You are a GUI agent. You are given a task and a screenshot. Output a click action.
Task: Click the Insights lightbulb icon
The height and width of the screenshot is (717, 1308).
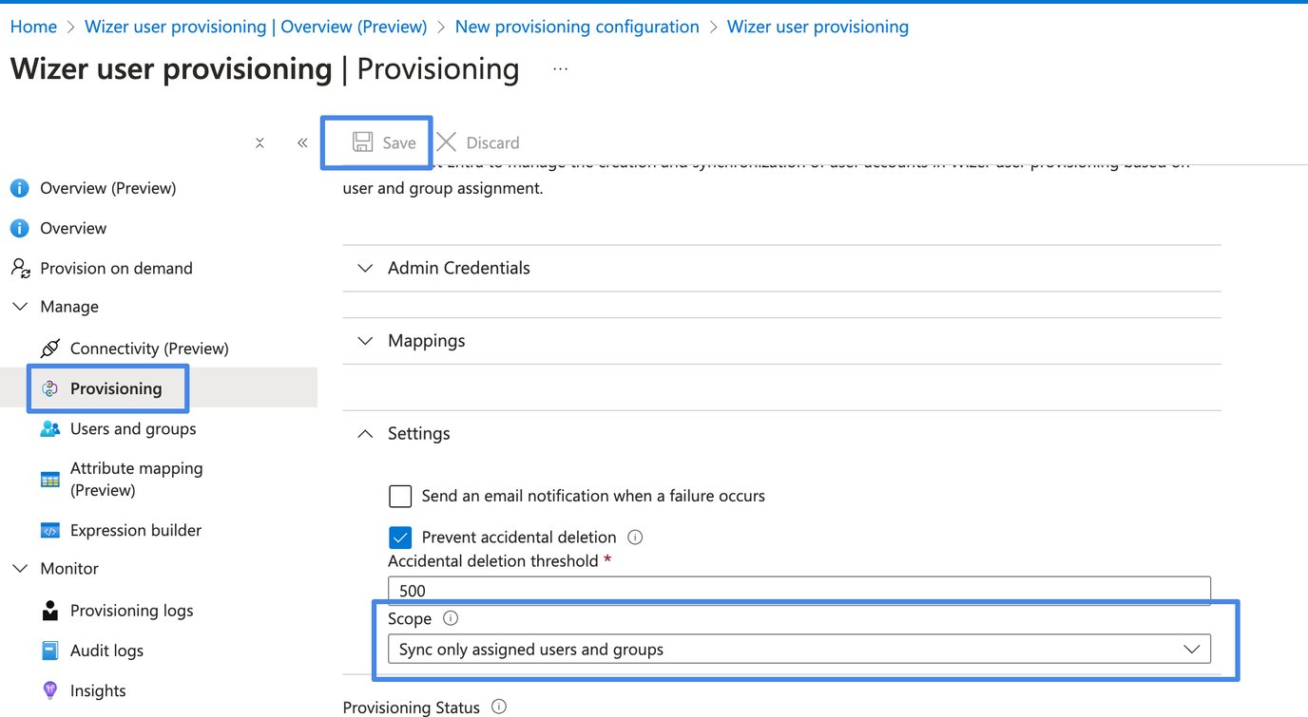[x=49, y=689]
